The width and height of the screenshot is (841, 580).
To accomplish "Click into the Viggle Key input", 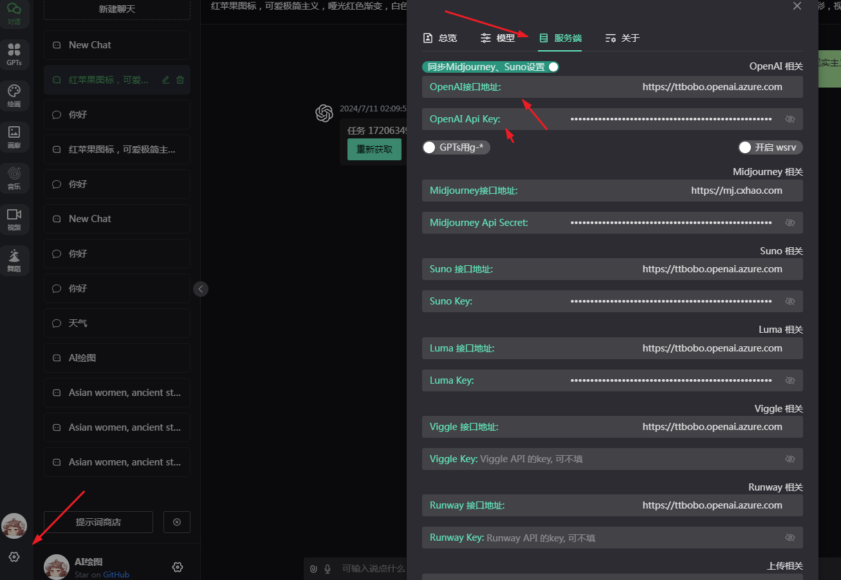I will (x=613, y=459).
